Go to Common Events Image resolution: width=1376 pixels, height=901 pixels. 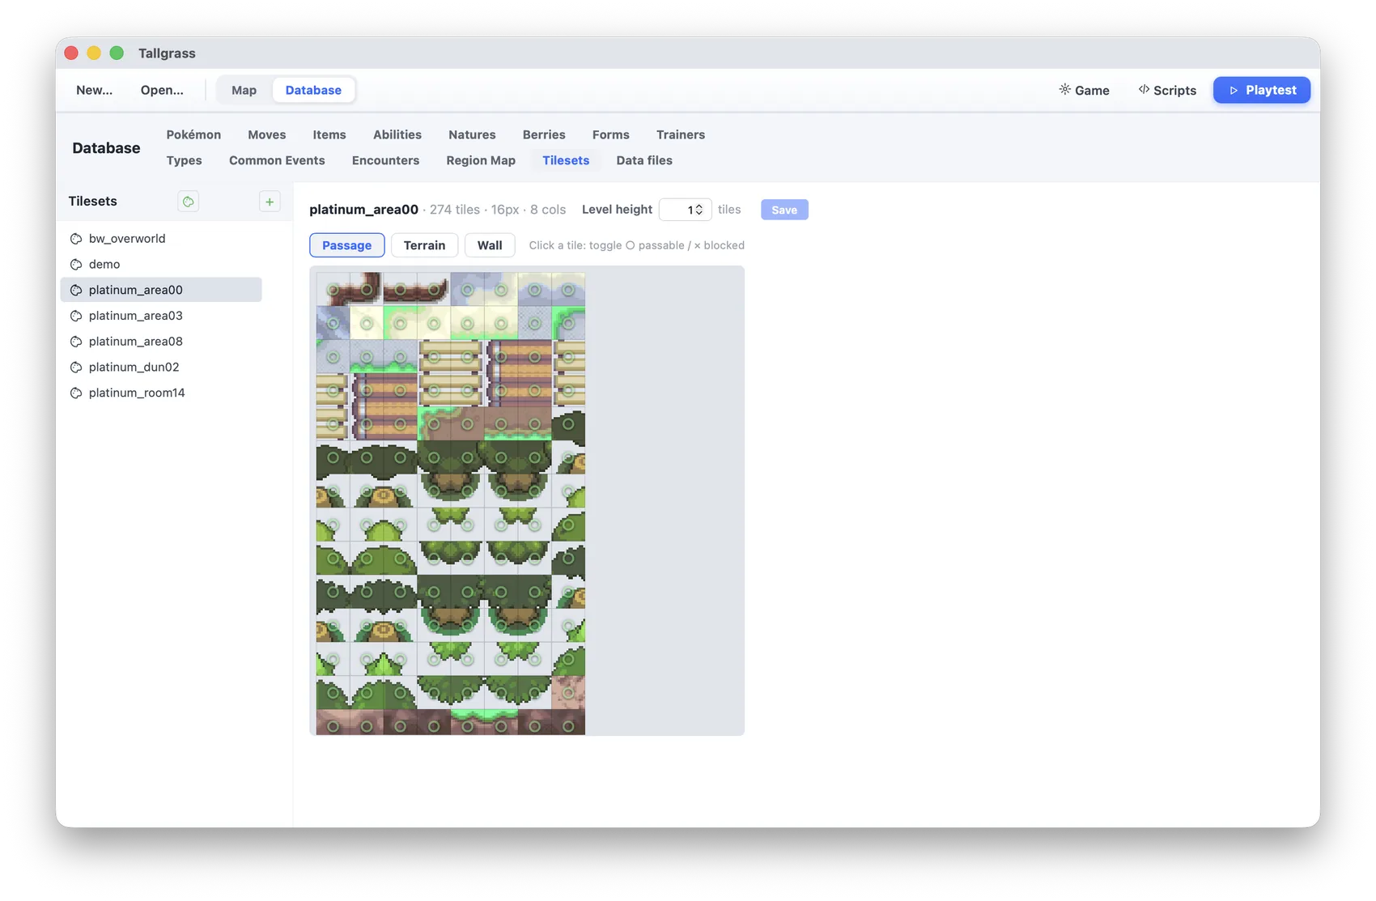point(277,160)
